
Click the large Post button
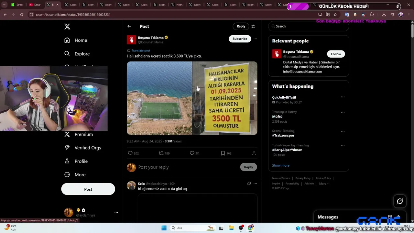click(88, 189)
